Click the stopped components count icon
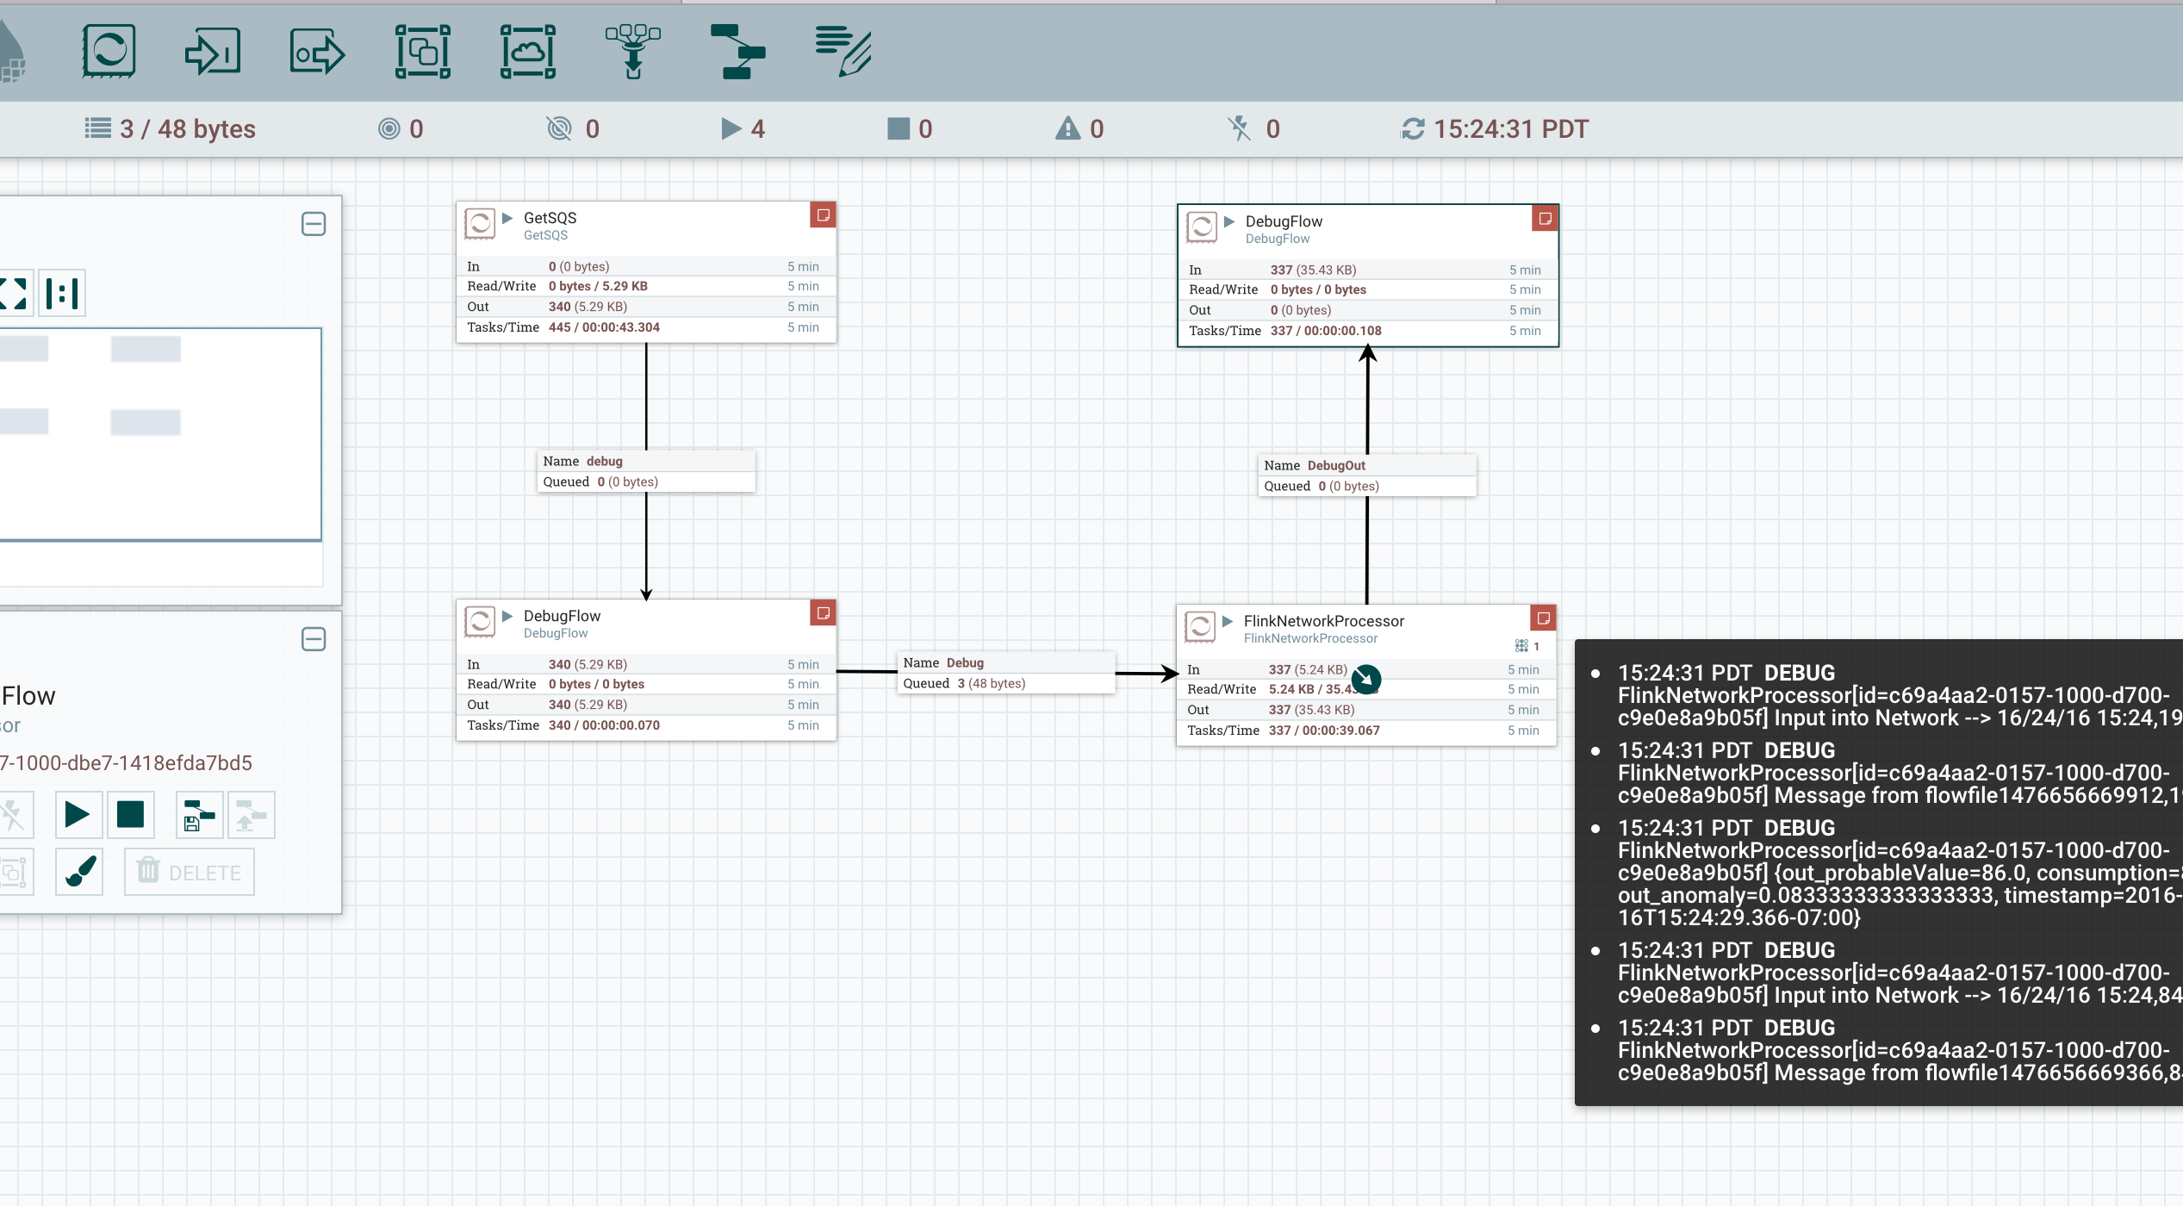This screenshot has height=1206, width=2183. [899, 128]
